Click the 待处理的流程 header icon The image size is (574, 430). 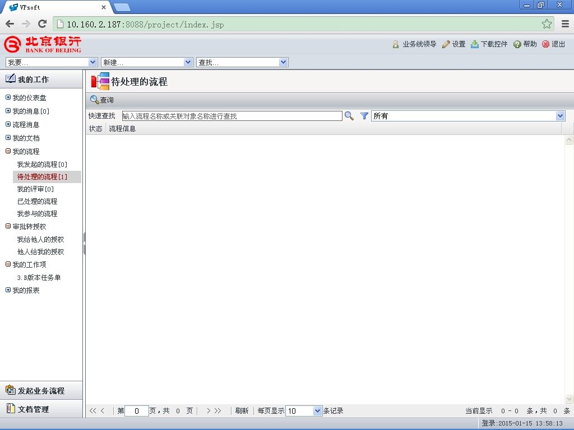coord(100,81)
